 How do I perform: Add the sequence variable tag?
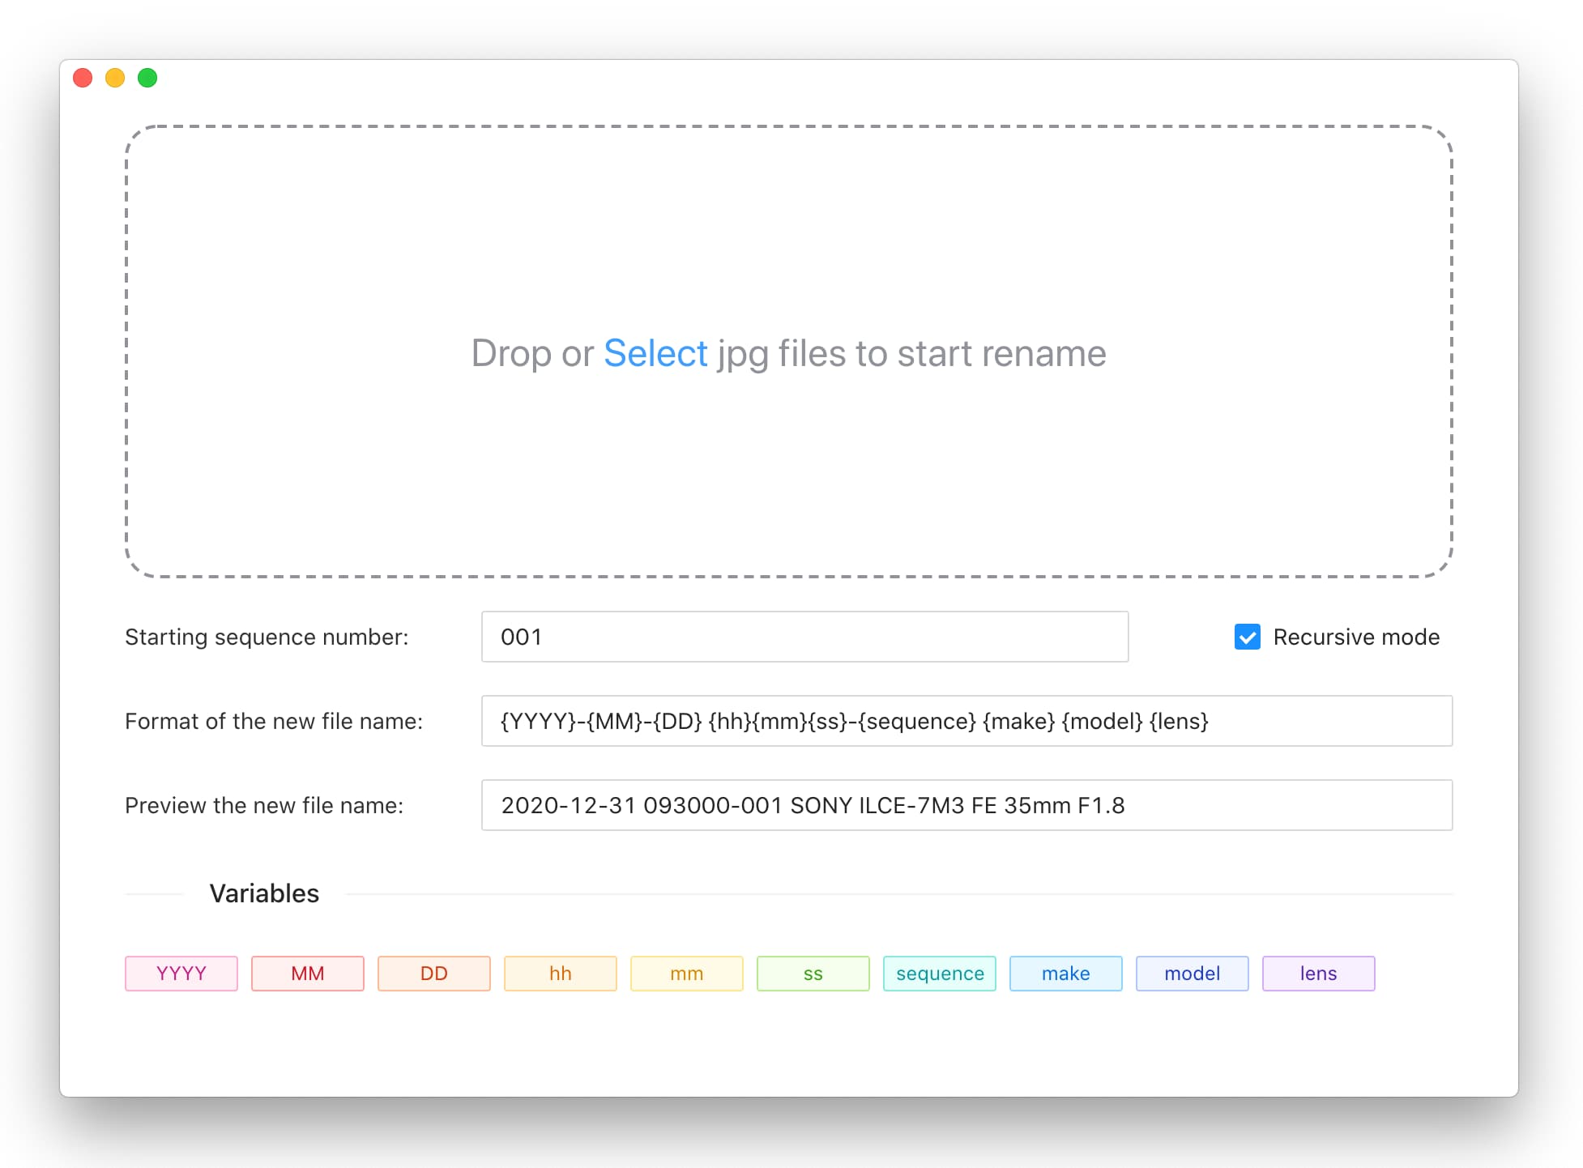(940, 973)
